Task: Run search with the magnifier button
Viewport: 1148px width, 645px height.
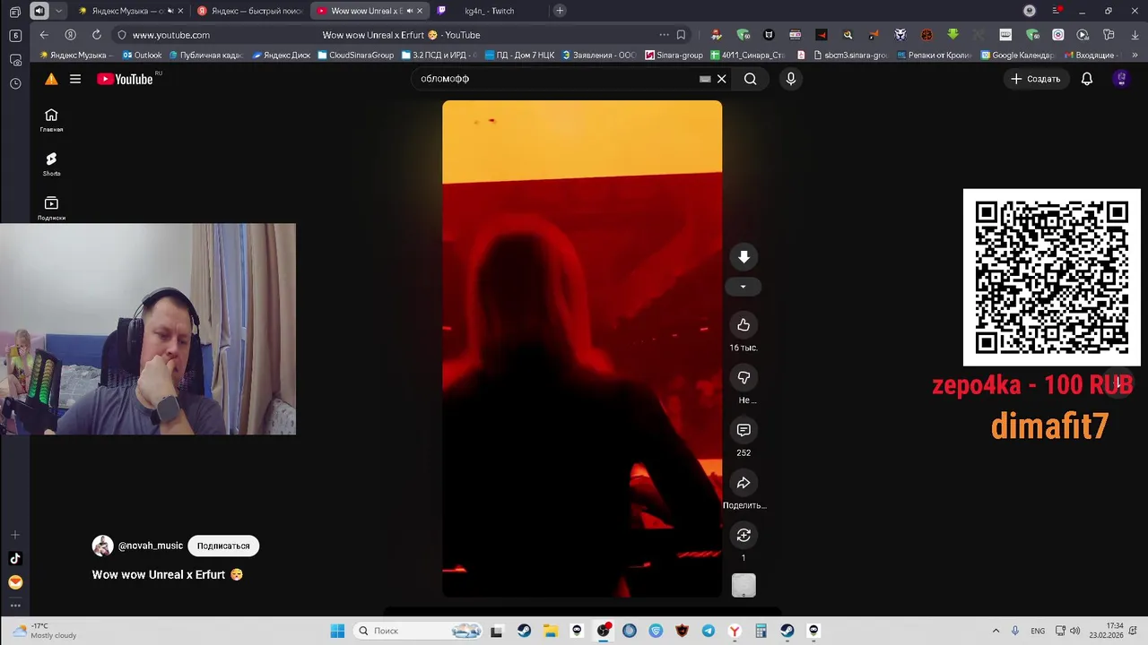Action: 751,79
